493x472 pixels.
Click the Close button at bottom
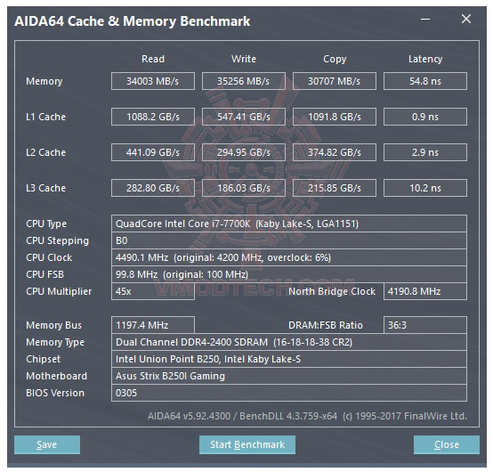pyautogui.click(x=447, y=444)
